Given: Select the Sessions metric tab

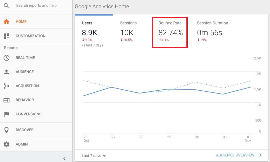Looking at the screenshot, I should pos(128,32).
